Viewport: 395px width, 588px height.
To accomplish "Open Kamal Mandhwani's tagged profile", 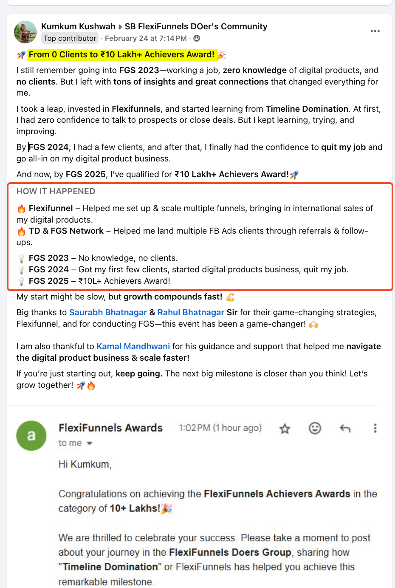I will (133, 346).
